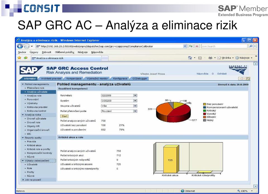Image resolution: width=268 pixels, height=194 pixels.
Task: Open Výstrahy in sidebar
Action: pos(32,103)
